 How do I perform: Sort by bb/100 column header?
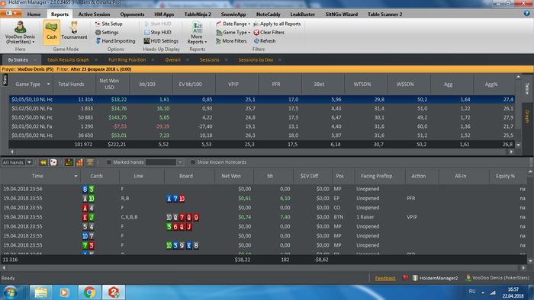tap(147, 84)
